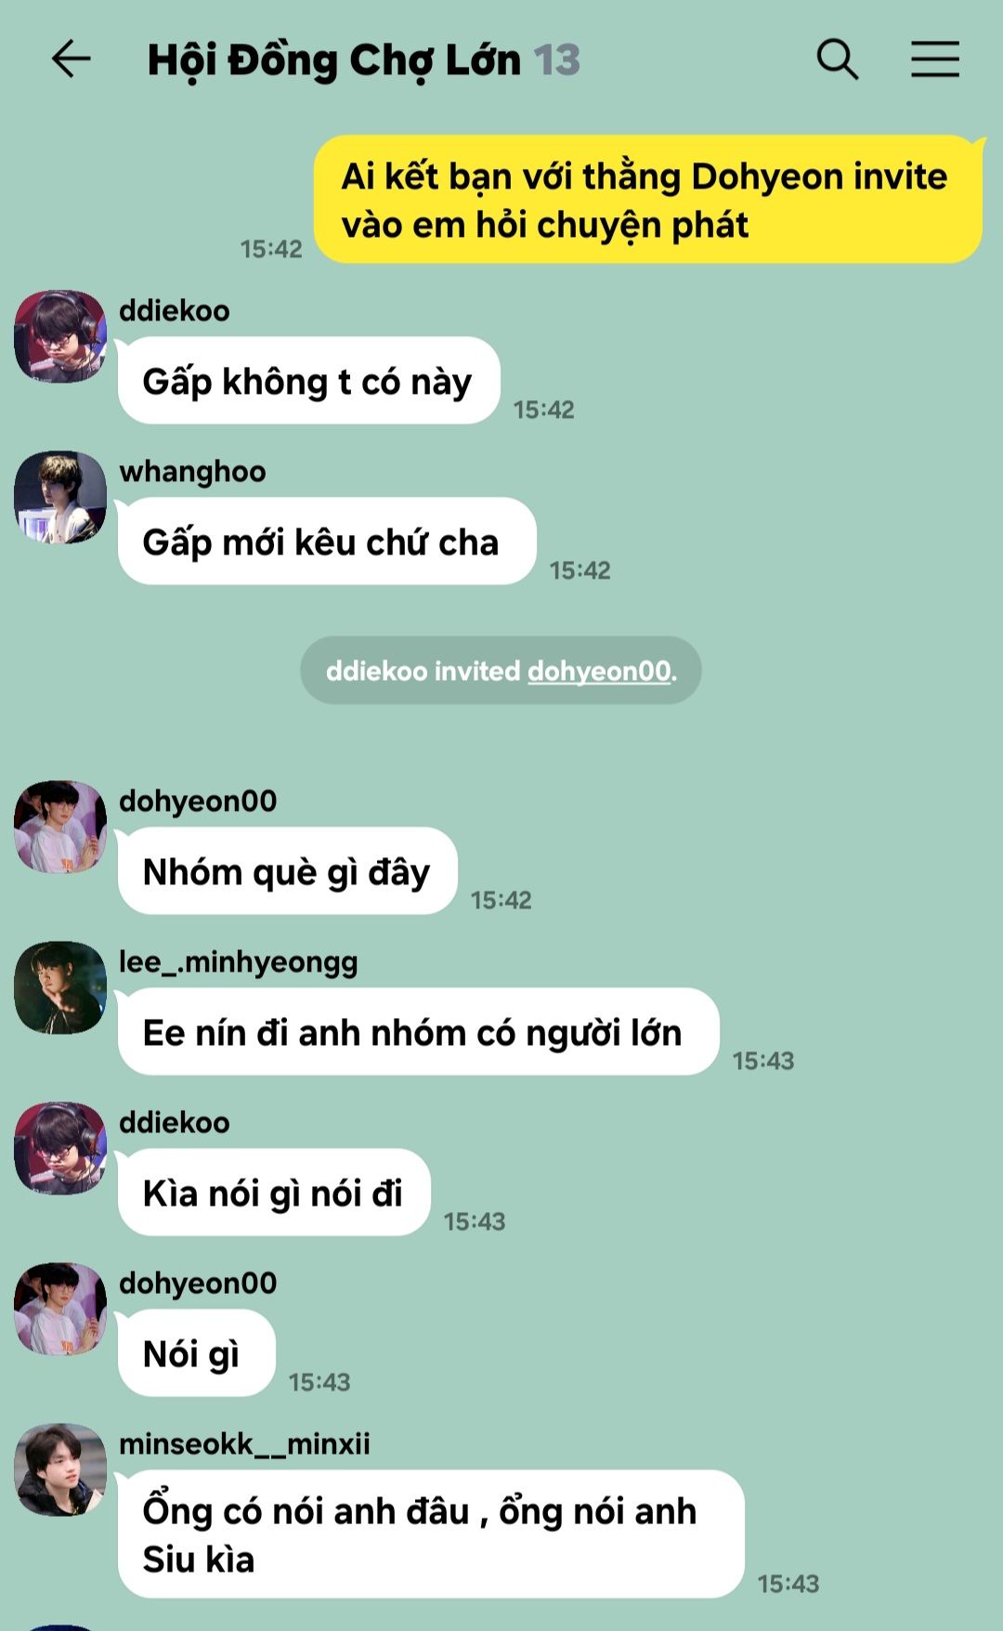Tap the chat title Hội Đồng Chợ Lớn

coord(334,60)
